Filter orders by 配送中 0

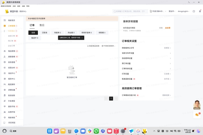point(35,38)
